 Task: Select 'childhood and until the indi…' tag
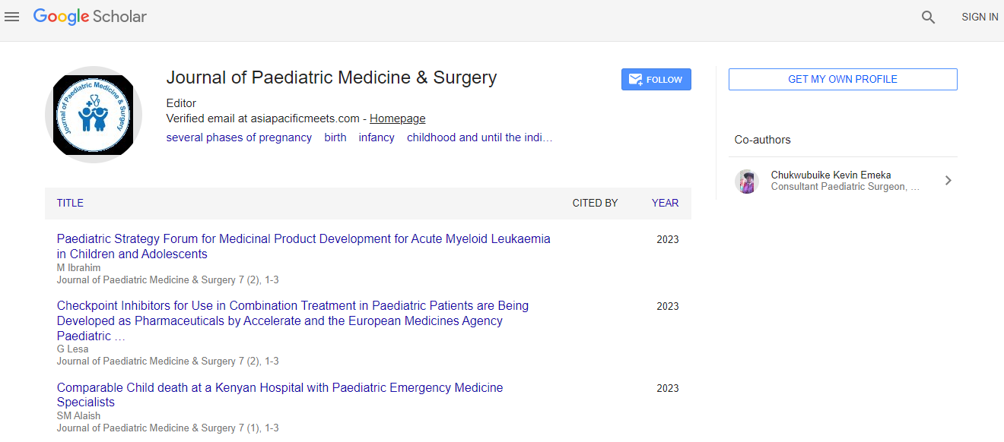(x=479, y=137)
